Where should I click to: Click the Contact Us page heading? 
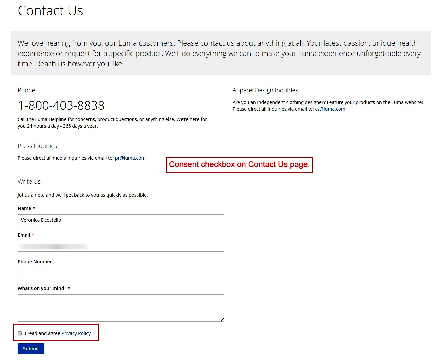pos(50,11)
